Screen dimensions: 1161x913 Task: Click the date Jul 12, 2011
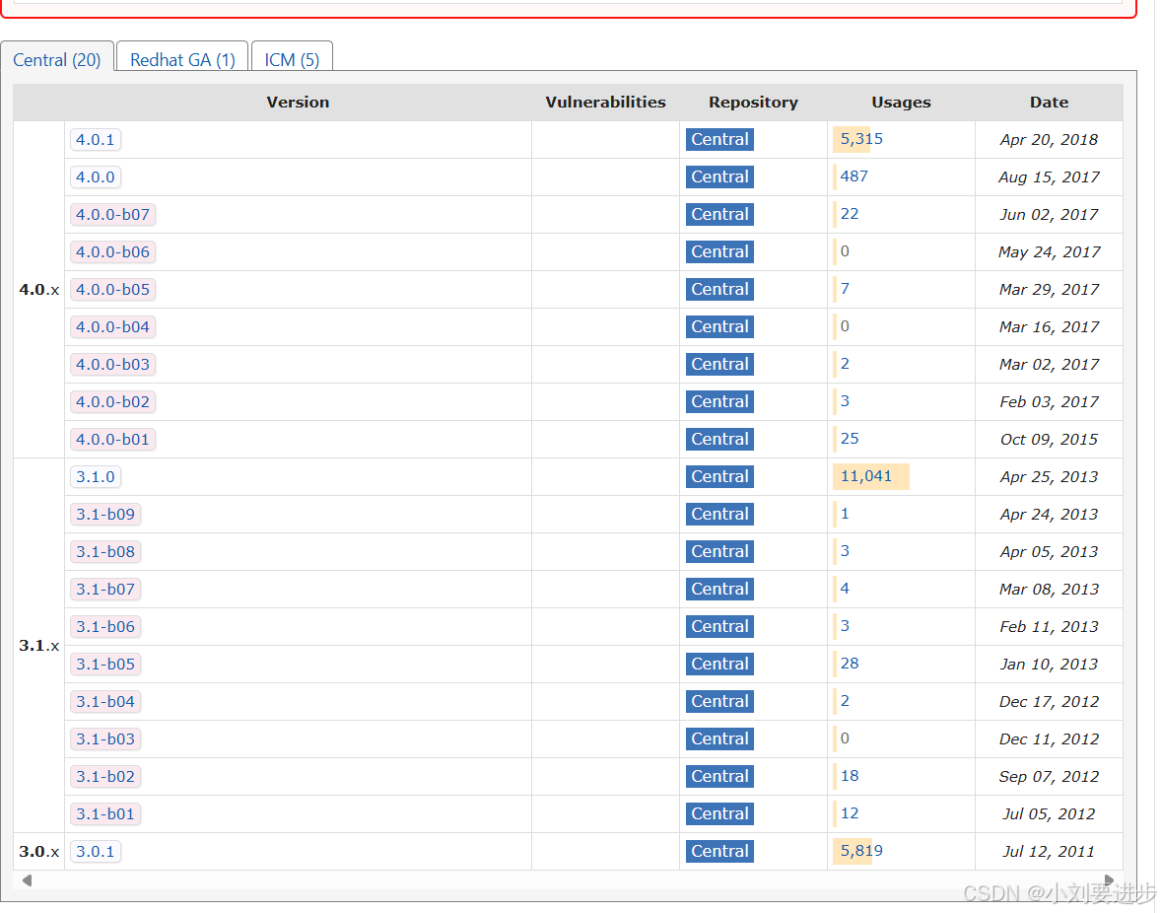pyautogui.click(x=1050, y=852)
